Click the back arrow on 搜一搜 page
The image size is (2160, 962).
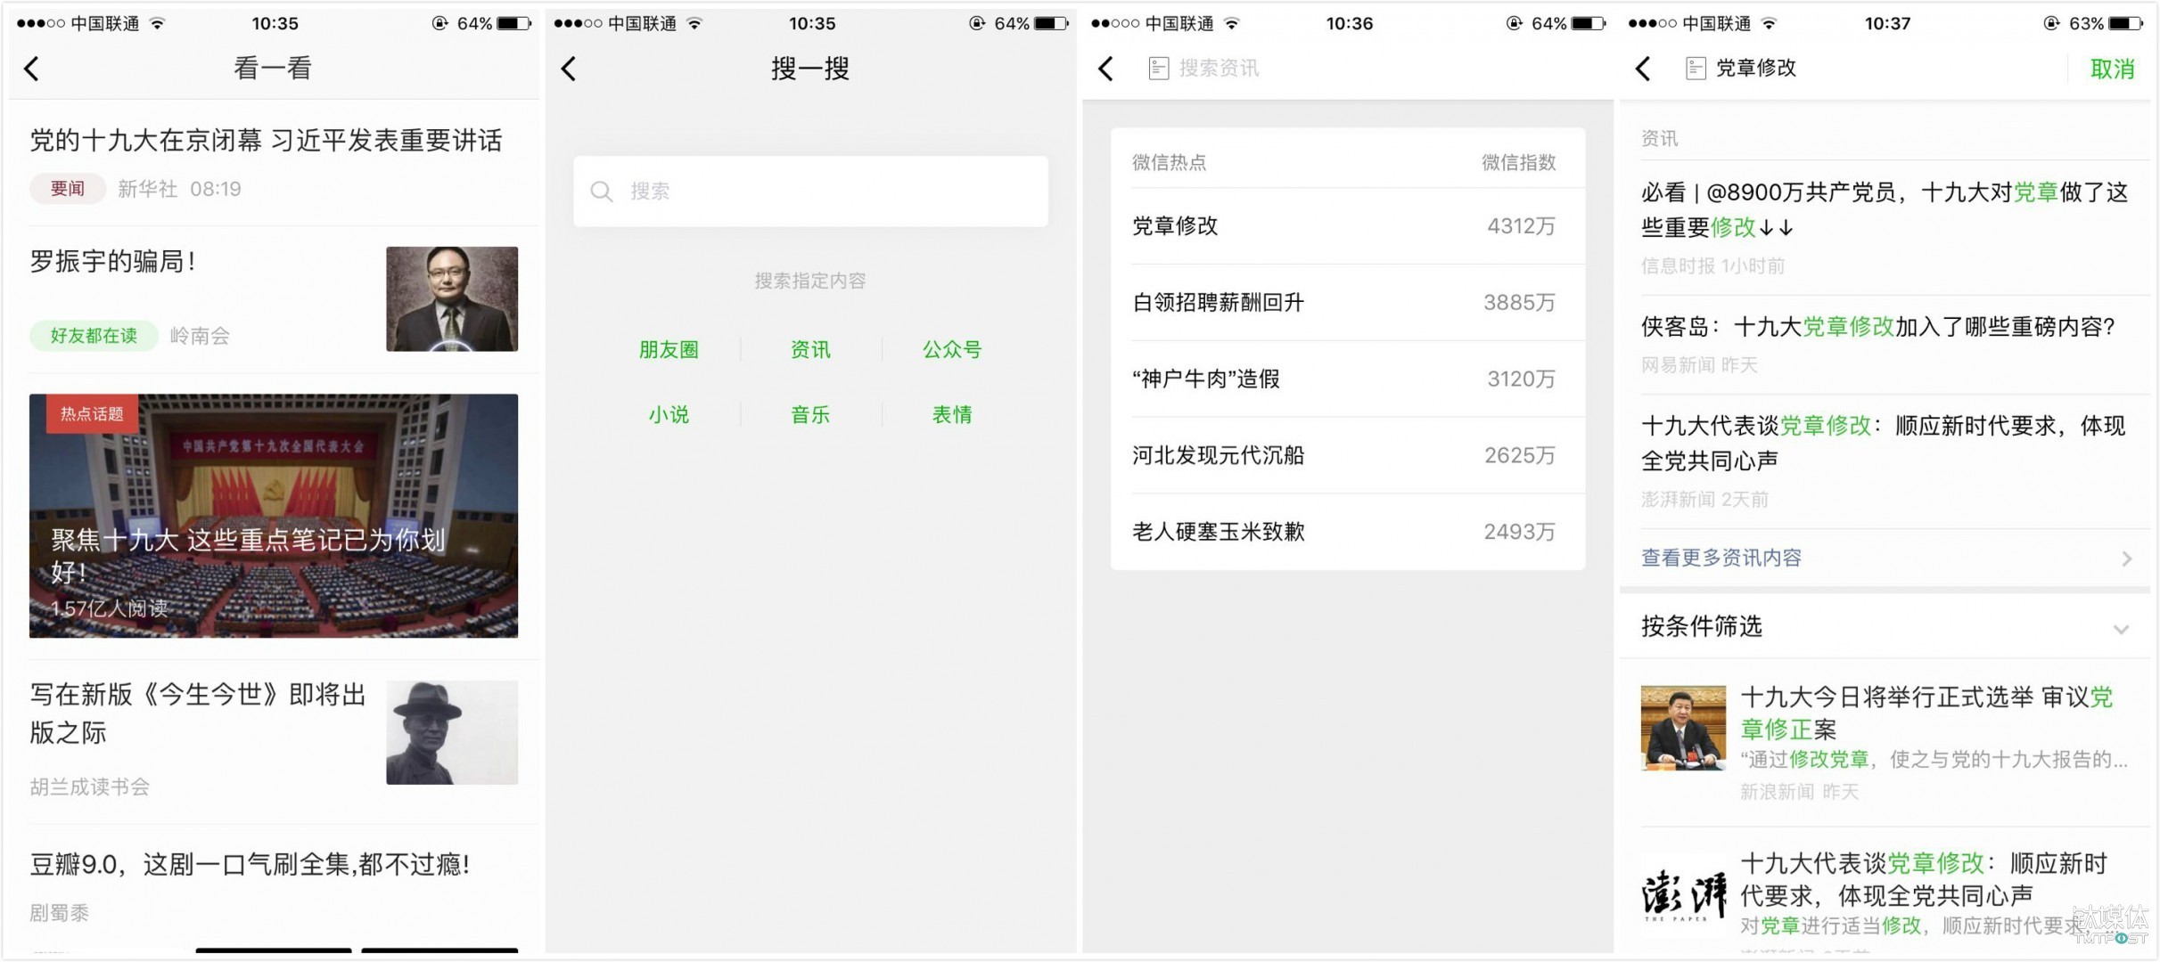click(x=571, y=69)
